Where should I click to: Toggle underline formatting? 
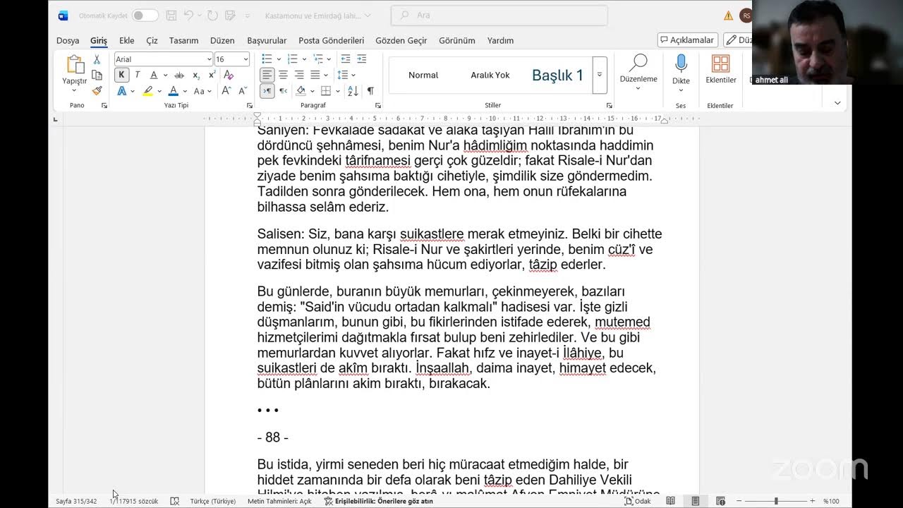(153, 75)
